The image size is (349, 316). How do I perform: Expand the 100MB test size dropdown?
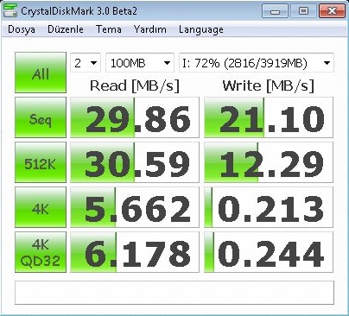140,63
